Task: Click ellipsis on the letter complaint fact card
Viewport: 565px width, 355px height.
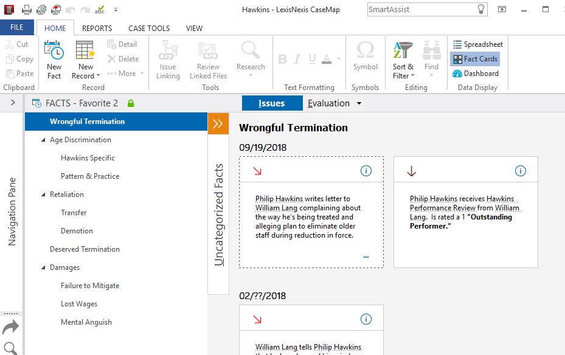Action: (366, 257)
